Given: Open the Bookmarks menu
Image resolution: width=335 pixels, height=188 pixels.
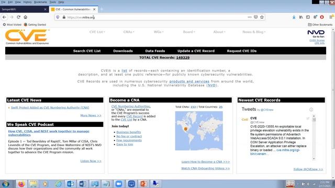Looking at the screenshot, I should point(40,2).
